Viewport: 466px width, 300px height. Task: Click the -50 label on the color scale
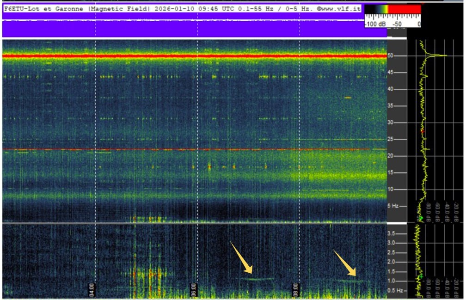pos(397,24)
